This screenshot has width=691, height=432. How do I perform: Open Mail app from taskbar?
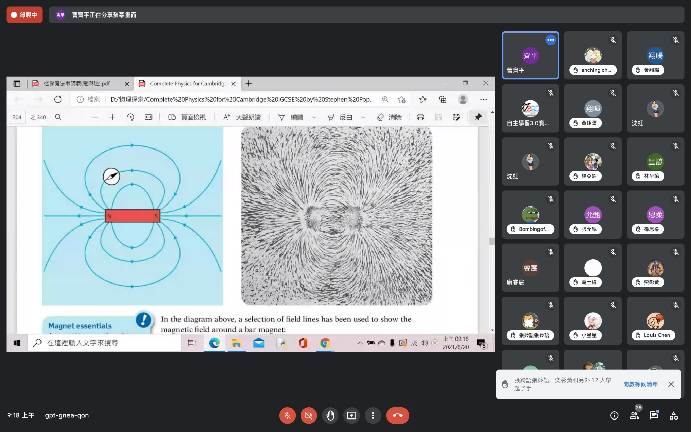click(x=258, y=343)
